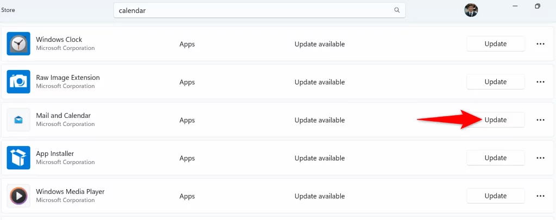556x220 pixels.
Task: Update the App Installer
Action: [495, 158]
